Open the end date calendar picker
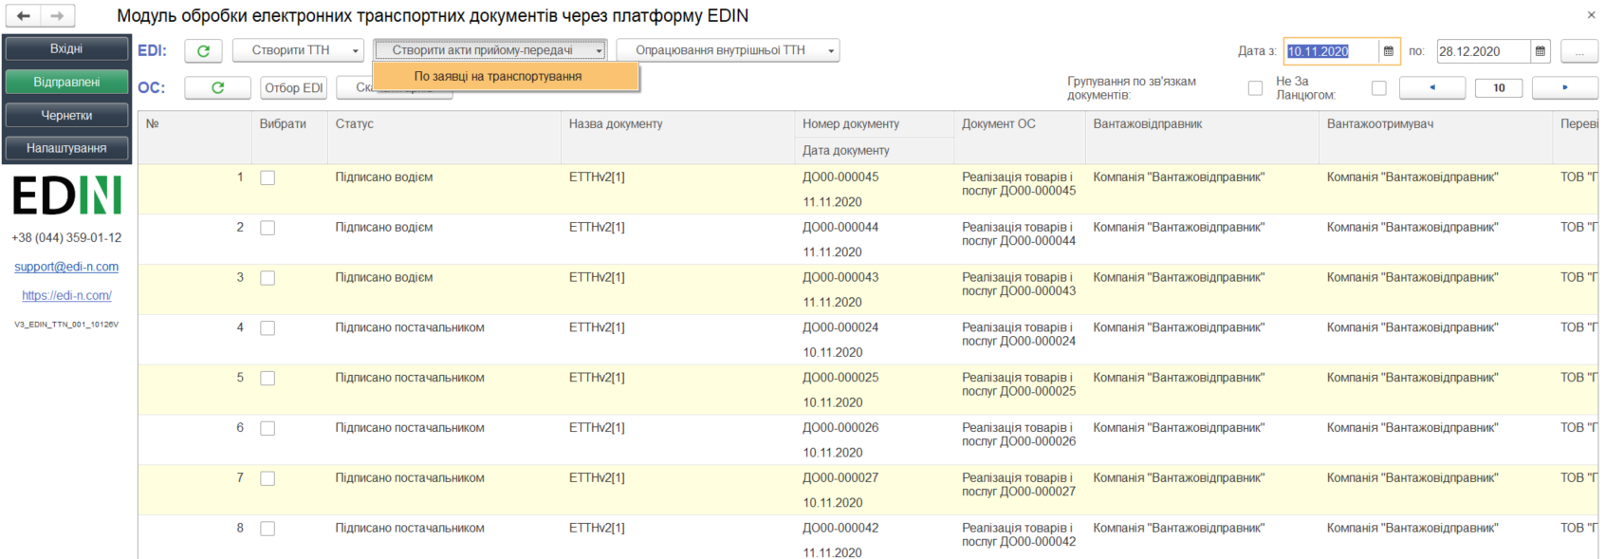1605x559 pixels. pos(1540,51)
